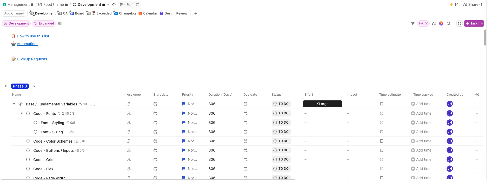Viewport: 487px width, 180px height.
Task: Click the Add Channel button
Action: (x=14, y=13)
